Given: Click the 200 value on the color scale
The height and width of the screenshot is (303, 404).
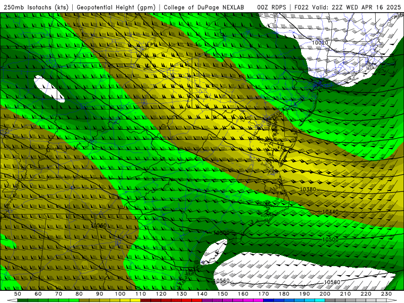Looking at the screenshot, I should (325, 294).
